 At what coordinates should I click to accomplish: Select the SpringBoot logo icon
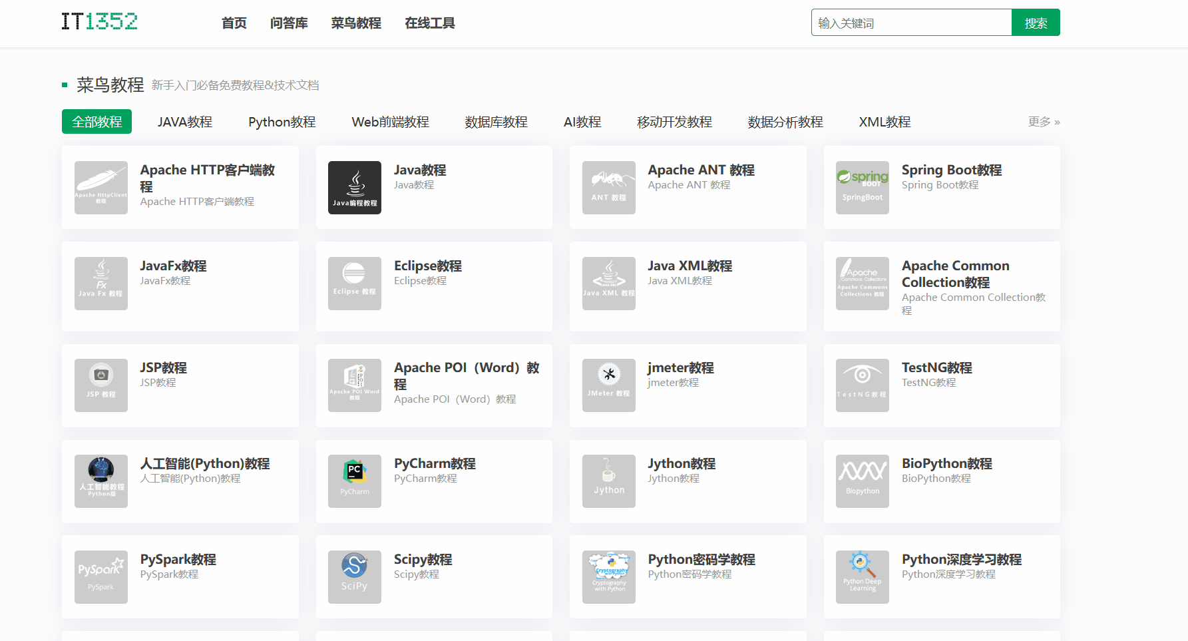(863, 188)
